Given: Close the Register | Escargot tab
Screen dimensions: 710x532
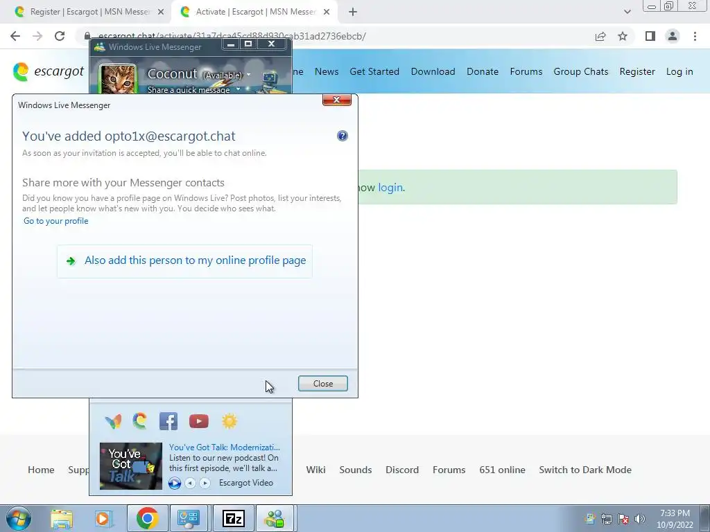Looking at the screenshot, I should coord(161,12).
